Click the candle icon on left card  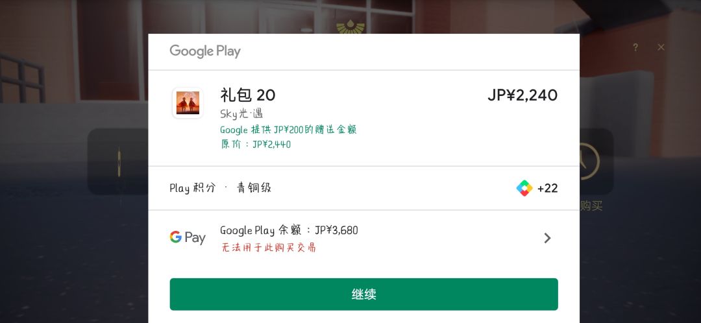pyautogui.click(x=119, y=162)
